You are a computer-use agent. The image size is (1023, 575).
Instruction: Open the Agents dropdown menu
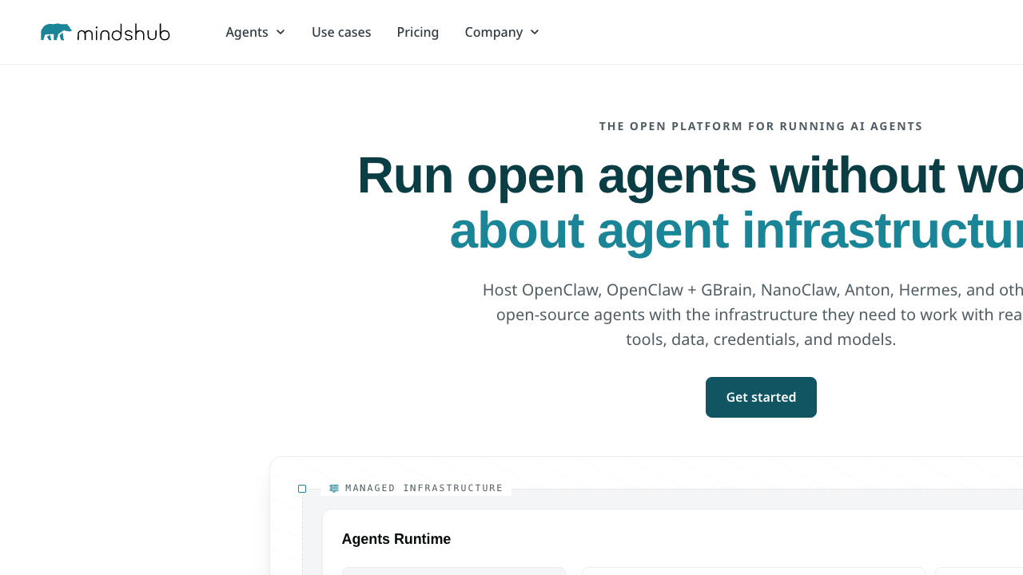point(255,32)
